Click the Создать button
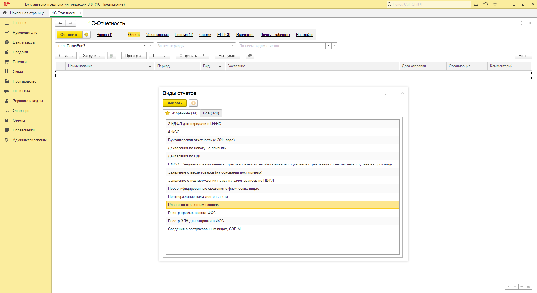This screenshot has width=537, height=293. pyautogui.click(x=66, y=56)
